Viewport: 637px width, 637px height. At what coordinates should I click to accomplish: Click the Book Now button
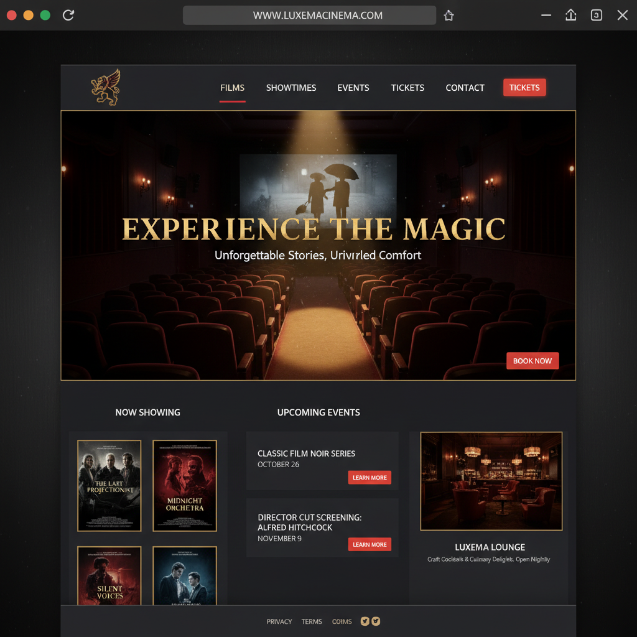532,361
